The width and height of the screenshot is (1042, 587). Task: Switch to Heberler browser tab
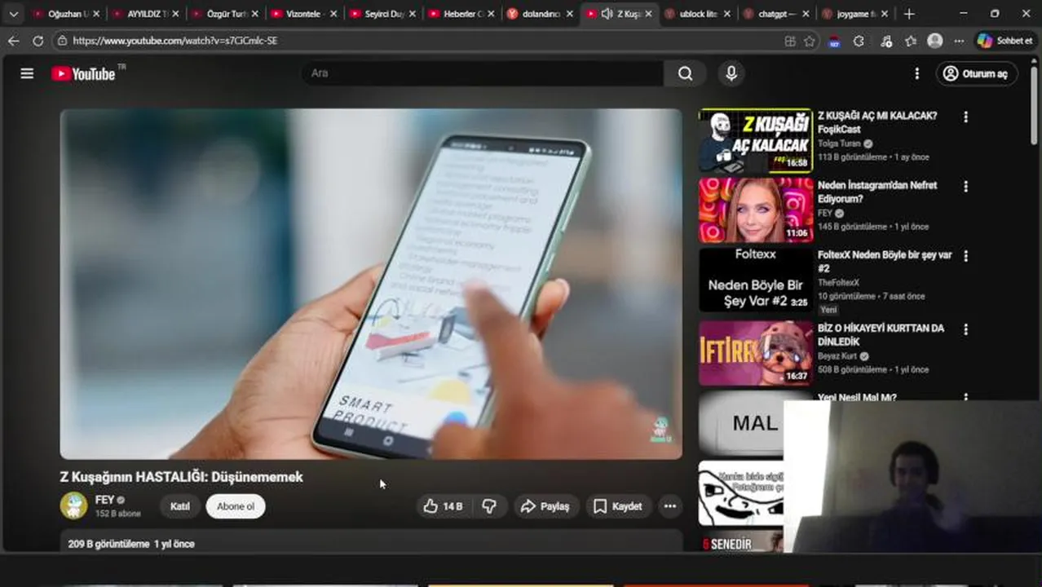460,14
